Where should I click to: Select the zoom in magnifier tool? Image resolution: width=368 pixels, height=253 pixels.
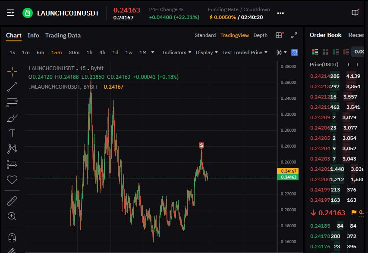[12, 216]
